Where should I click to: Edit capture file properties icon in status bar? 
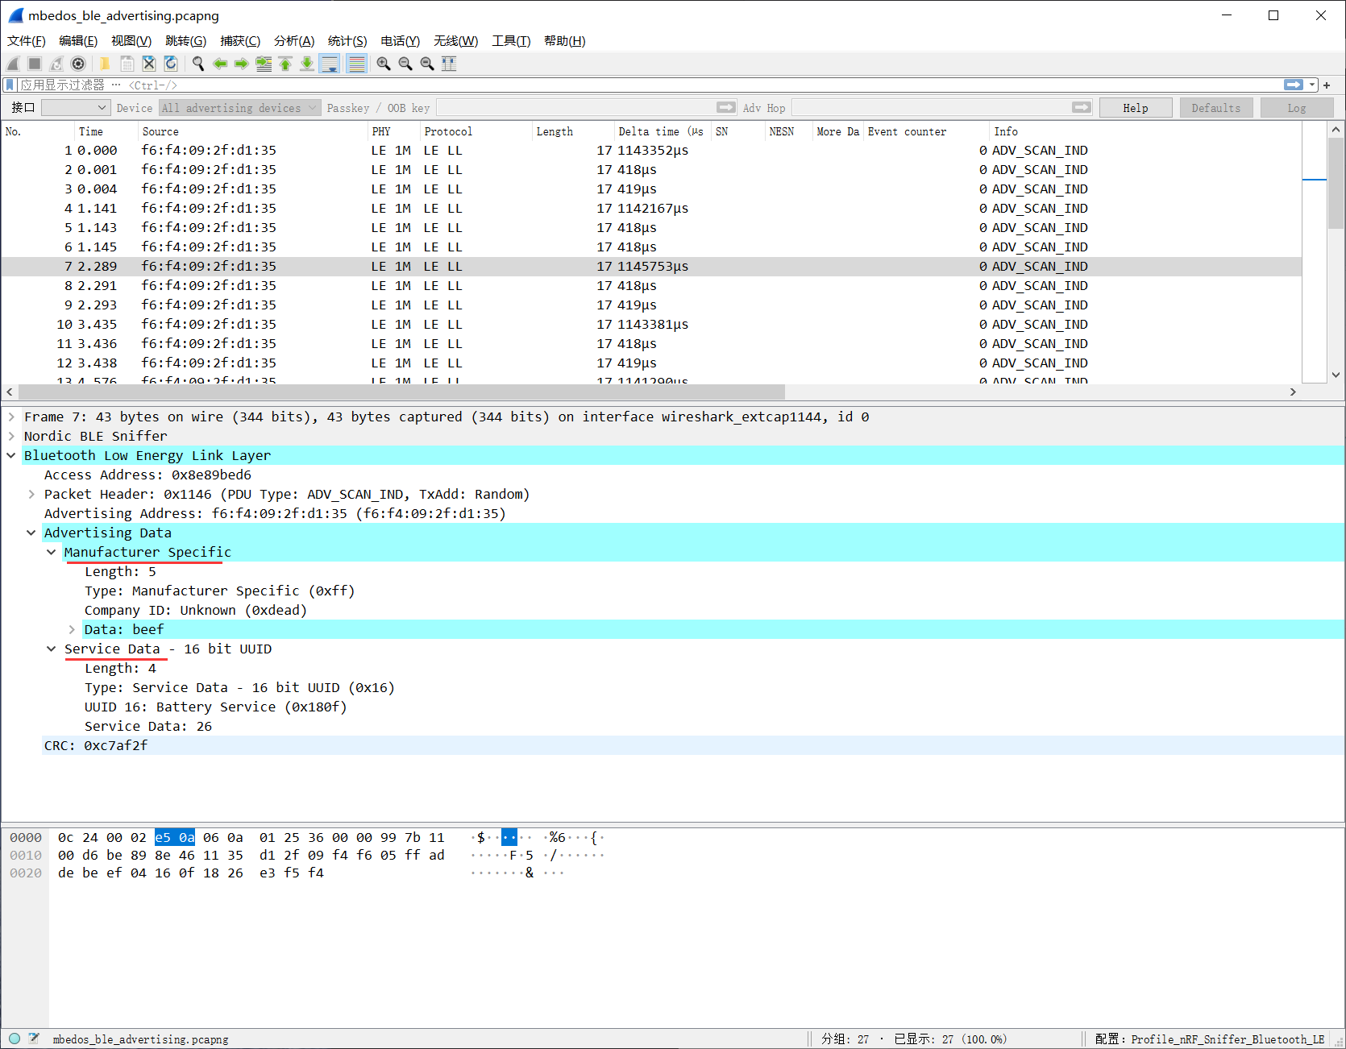point(34,1039)
